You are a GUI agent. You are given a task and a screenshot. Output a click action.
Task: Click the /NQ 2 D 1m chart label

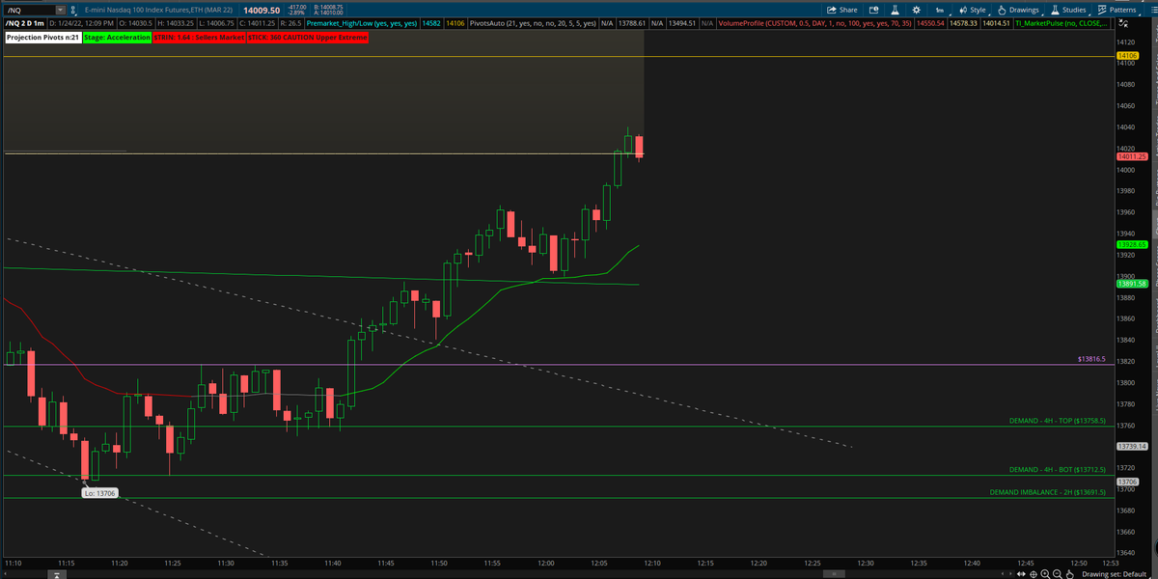click(26, 23)
